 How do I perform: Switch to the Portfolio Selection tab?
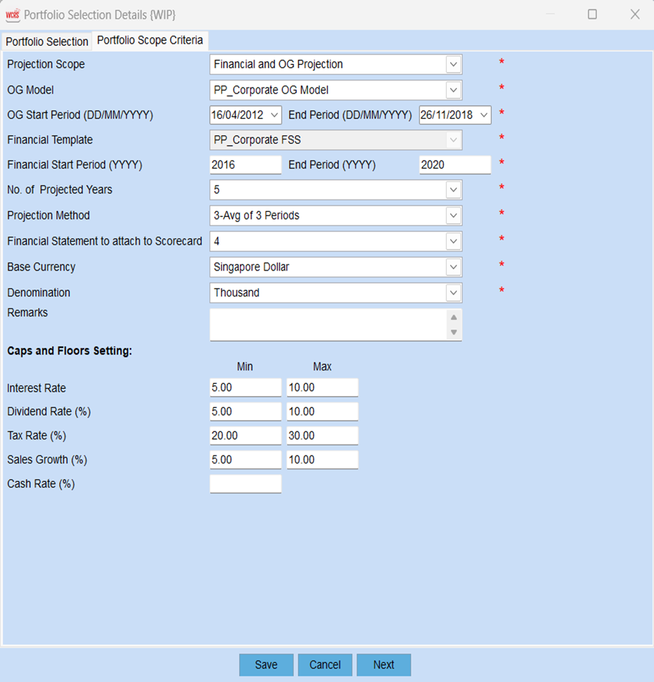coord(47,41)
